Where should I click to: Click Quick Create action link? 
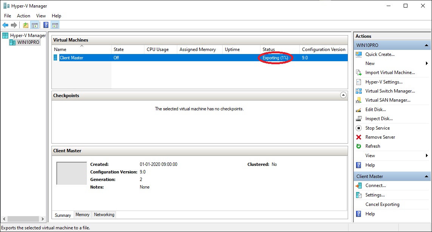[380, 54]
